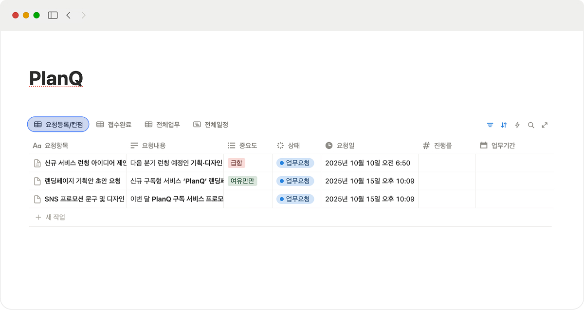The height and width of the screenshot is (310, 584).
Task: Click the back navigation arrow
Action: click(69, 15)
